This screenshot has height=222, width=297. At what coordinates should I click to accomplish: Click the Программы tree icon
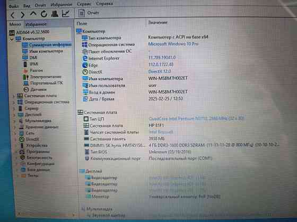(x=22, y=152)
